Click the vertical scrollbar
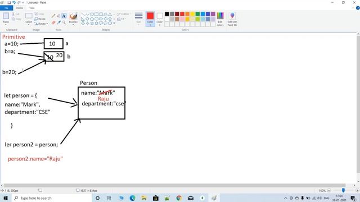Viewport: 360px width, 202px height. point(358,104)
